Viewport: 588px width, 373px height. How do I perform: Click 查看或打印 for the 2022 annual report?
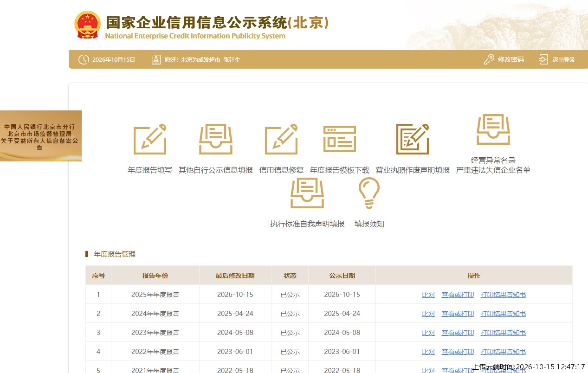coord(458,352)
